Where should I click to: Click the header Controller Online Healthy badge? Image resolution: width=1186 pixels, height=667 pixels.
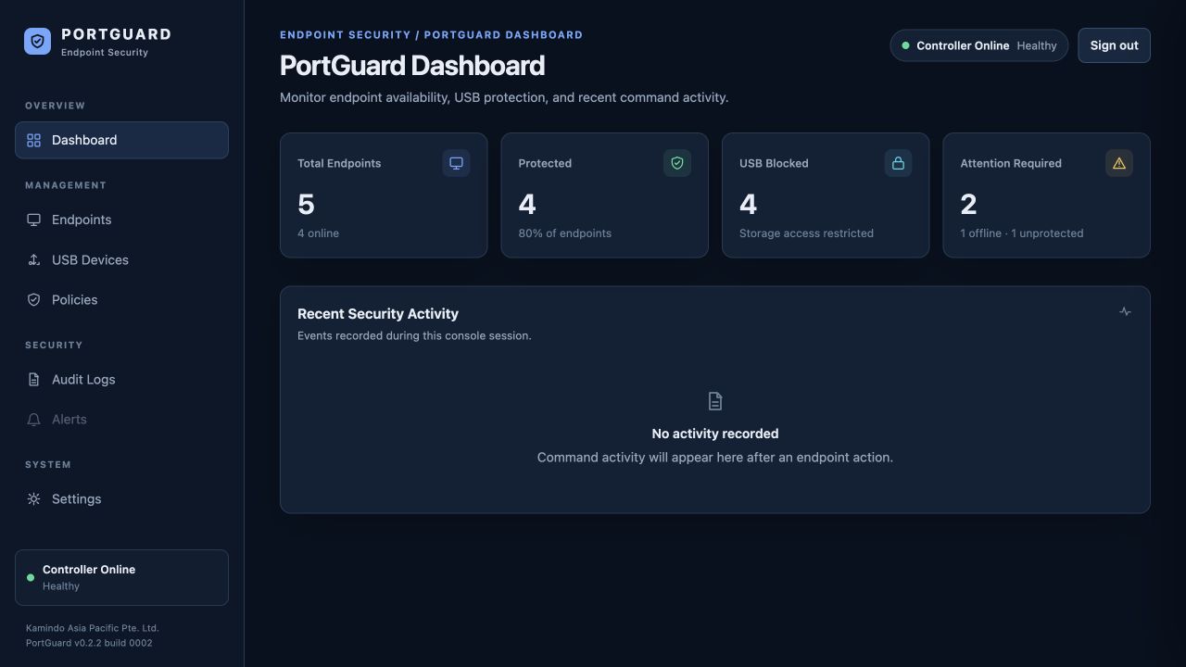(978, 45)
